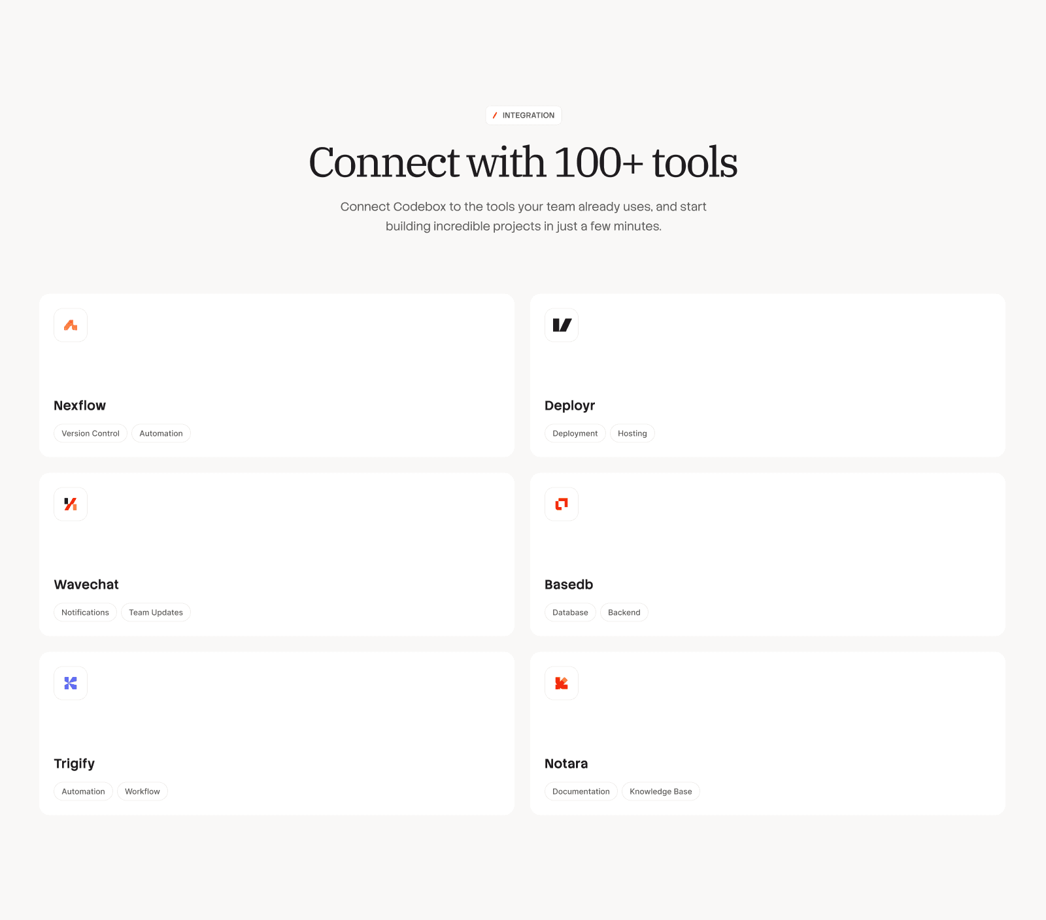
Task: Click the Team Updates tag on Wavechat
Action: click(x=156, y=612)
